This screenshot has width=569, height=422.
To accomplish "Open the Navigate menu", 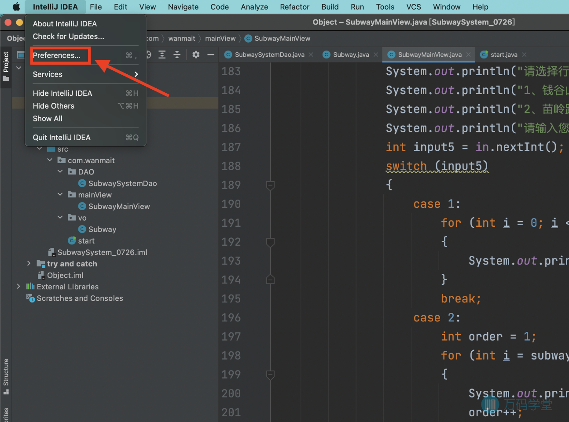I will pyautogui.click(x=183, y=7).
